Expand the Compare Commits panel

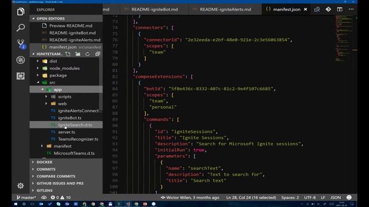coord(66,177)
